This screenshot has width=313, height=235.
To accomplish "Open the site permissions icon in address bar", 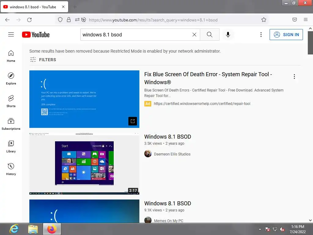I will 77,20.
